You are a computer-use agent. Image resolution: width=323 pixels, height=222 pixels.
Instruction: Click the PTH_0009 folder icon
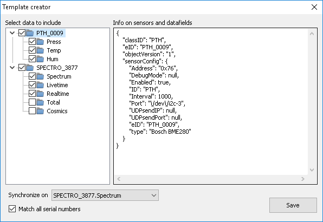30,33
